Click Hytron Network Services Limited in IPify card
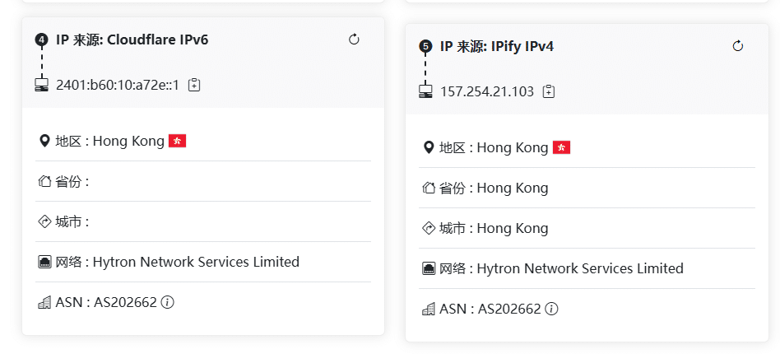 click(580, 268)
